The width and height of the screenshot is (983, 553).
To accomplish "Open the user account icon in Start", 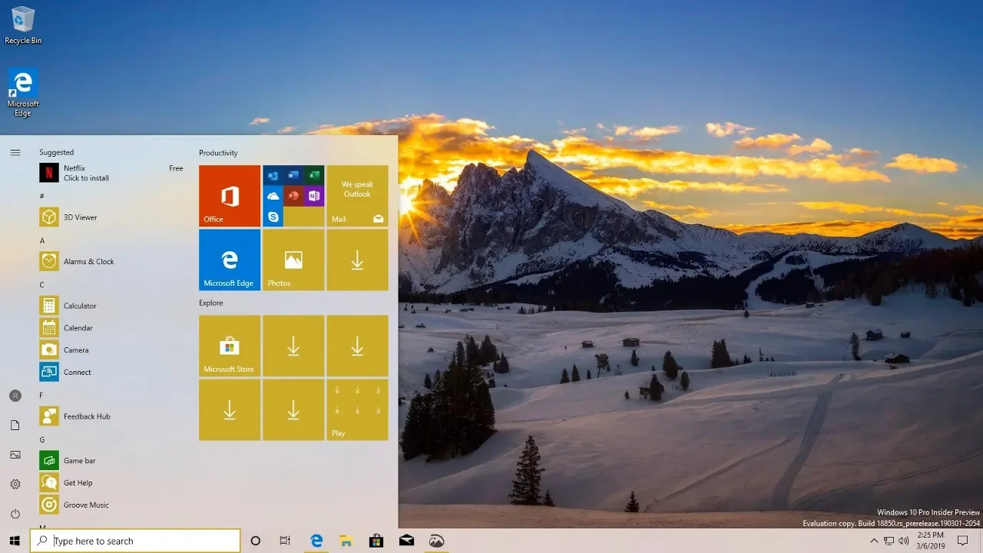I will pos(15,396).
